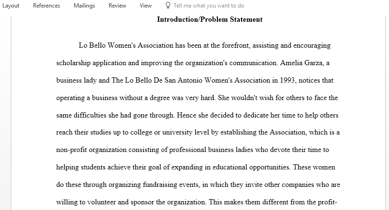Switch to the References tab
The image size is (389, 210).
click(46, 6)
